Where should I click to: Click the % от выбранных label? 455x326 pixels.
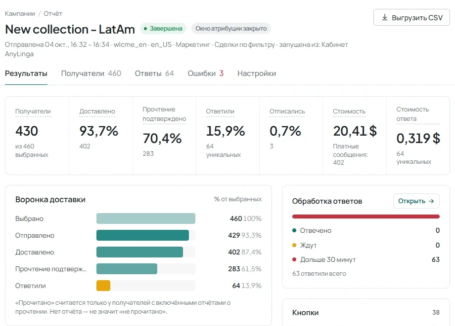(x=238, y=199)
